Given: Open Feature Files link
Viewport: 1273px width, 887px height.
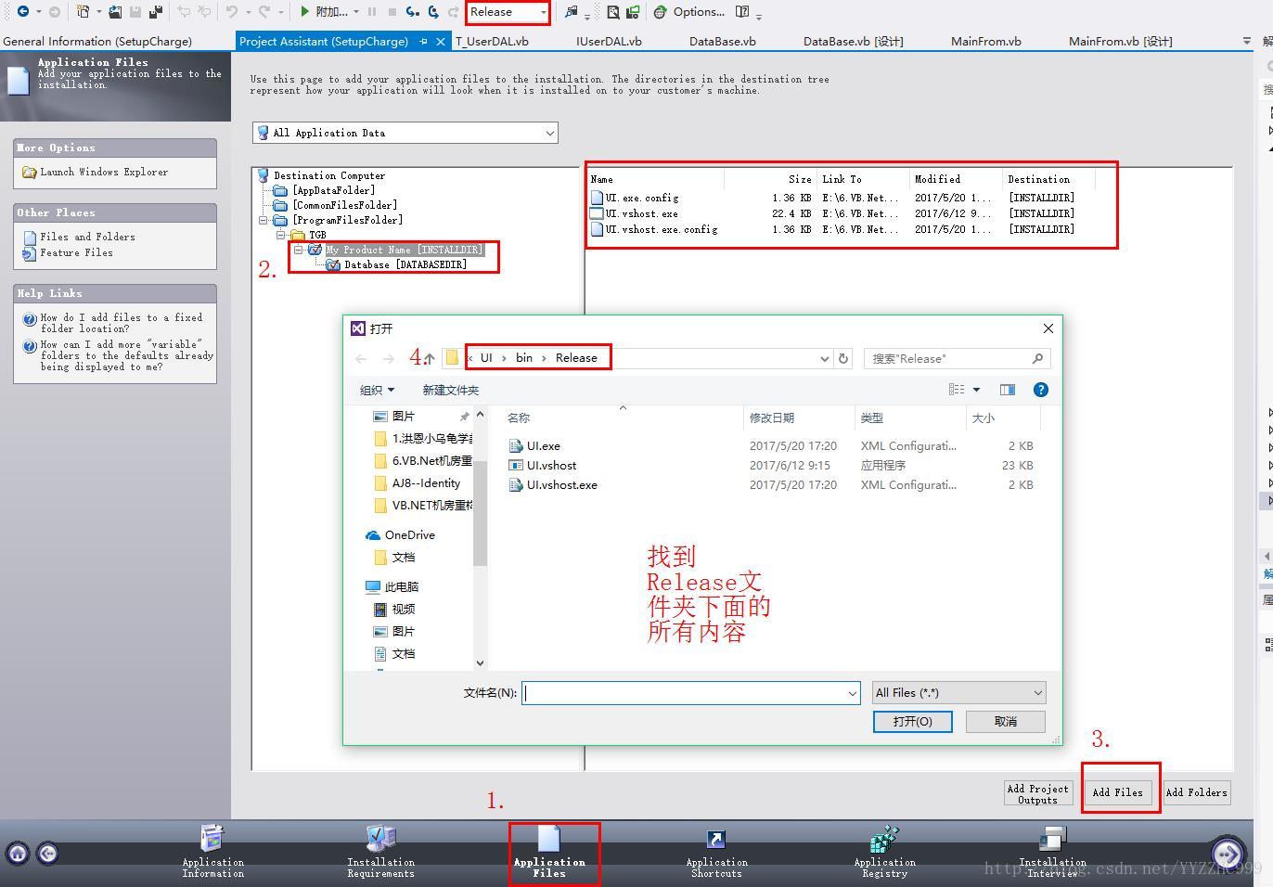Looking at the screenshot, I should click(76, 252).
